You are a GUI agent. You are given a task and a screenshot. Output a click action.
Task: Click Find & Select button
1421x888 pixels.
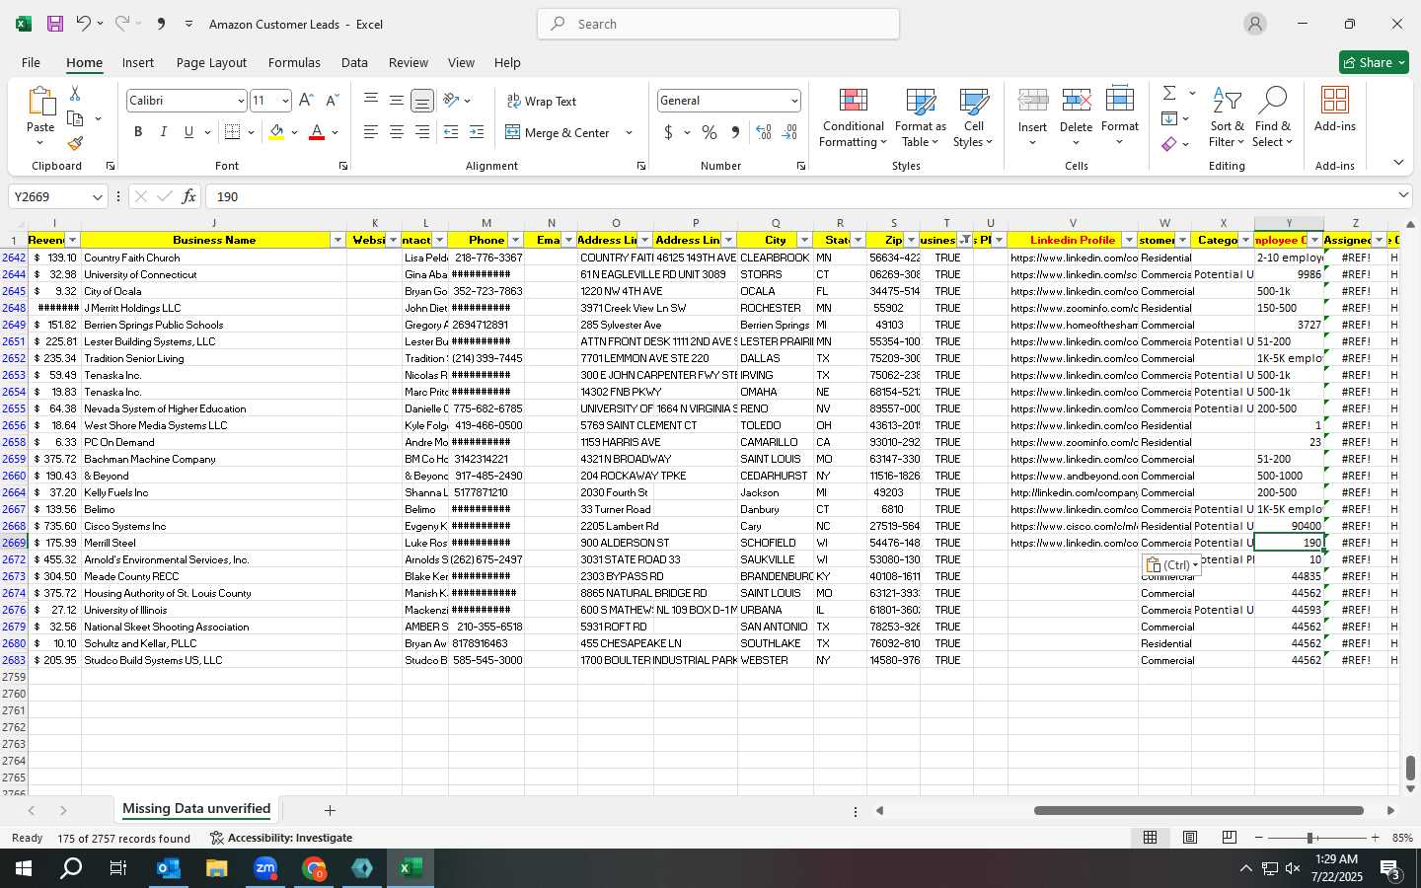pos(1273,117)
